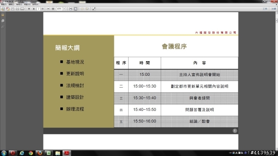Click the heading 簡報大綱
The height and width of the screenshot is (156, 278).
[x=67, y=48]
